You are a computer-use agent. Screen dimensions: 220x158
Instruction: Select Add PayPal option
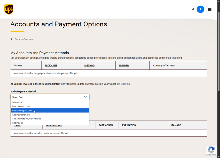[50, 123]
